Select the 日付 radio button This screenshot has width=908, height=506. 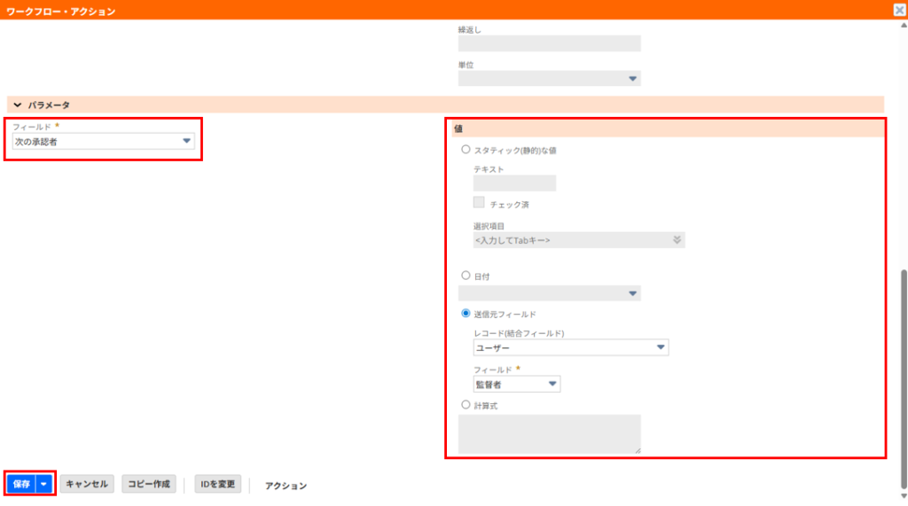pyautogui.click(x=466, y=276)
